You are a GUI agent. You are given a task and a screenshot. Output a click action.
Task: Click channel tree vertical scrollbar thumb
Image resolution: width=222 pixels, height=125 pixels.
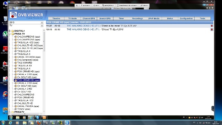[x=44, y=41]
